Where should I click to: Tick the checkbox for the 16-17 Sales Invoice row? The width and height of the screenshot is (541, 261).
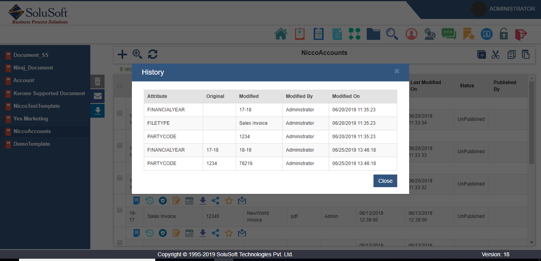click(120, 210)
